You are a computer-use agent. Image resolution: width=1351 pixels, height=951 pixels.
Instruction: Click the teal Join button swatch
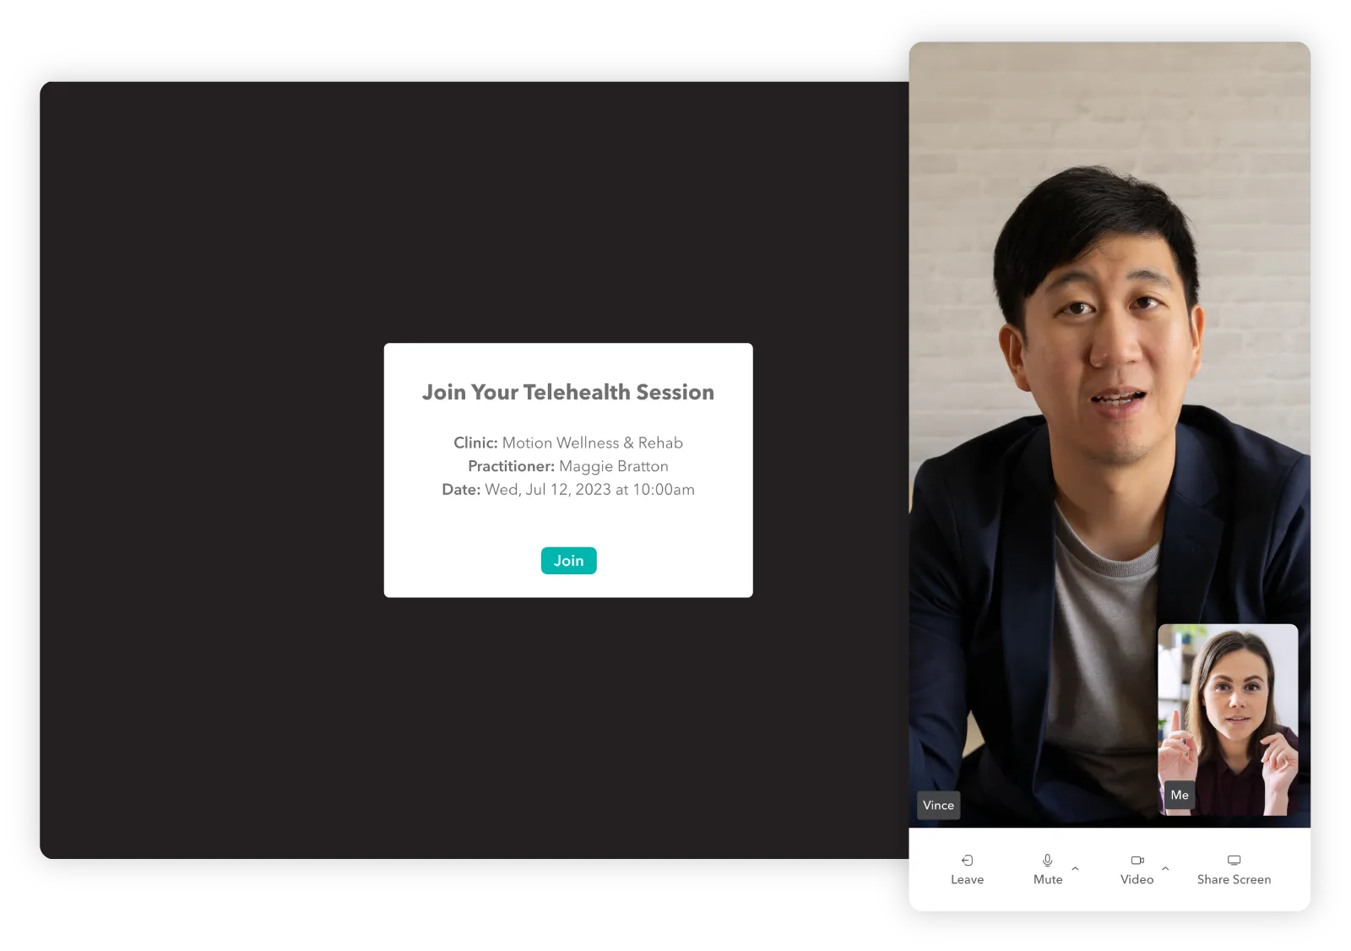point(568,560)
